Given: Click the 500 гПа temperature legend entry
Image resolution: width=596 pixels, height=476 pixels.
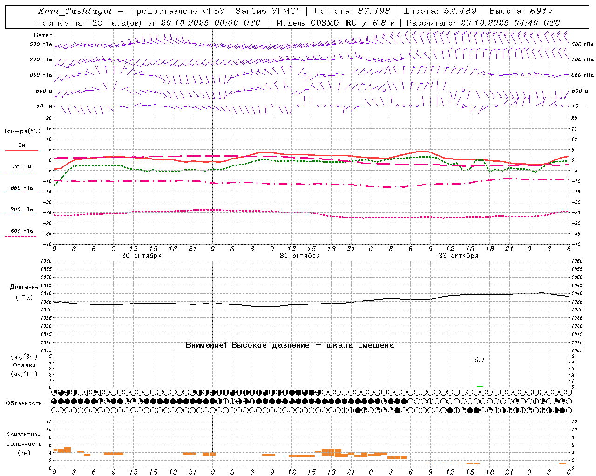Looking at the screenshot, I should pos(22,231).
